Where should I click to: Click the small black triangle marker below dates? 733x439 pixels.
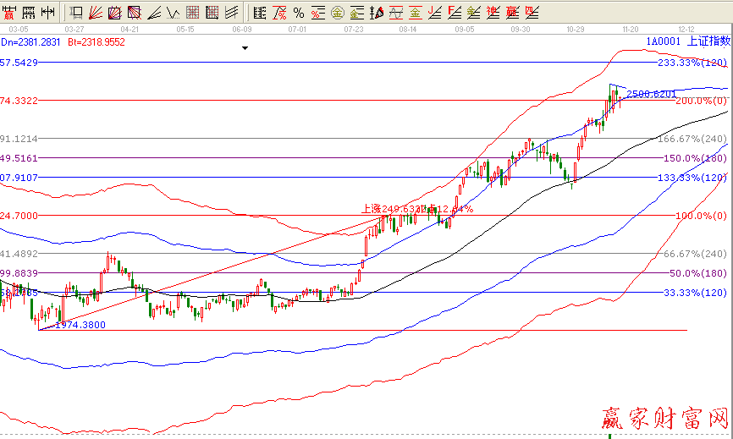(x=245, y=48)
